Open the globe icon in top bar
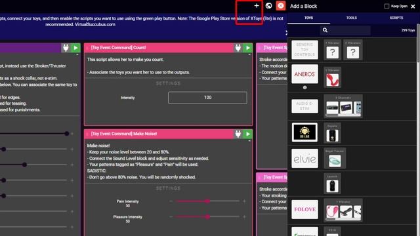This screenshot has height=236, width=420. coord(268,6)
